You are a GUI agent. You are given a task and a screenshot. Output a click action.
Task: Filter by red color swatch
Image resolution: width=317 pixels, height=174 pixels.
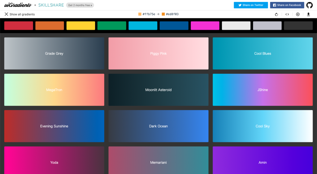coord(19,26)
